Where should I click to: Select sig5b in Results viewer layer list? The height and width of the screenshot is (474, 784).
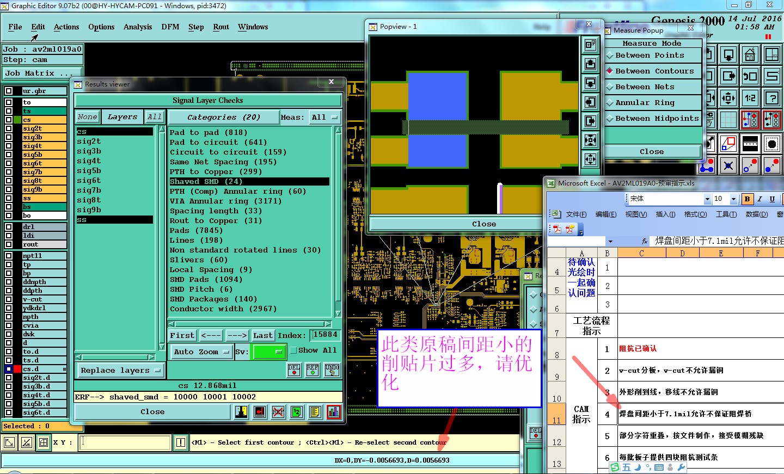pos(89,171)
